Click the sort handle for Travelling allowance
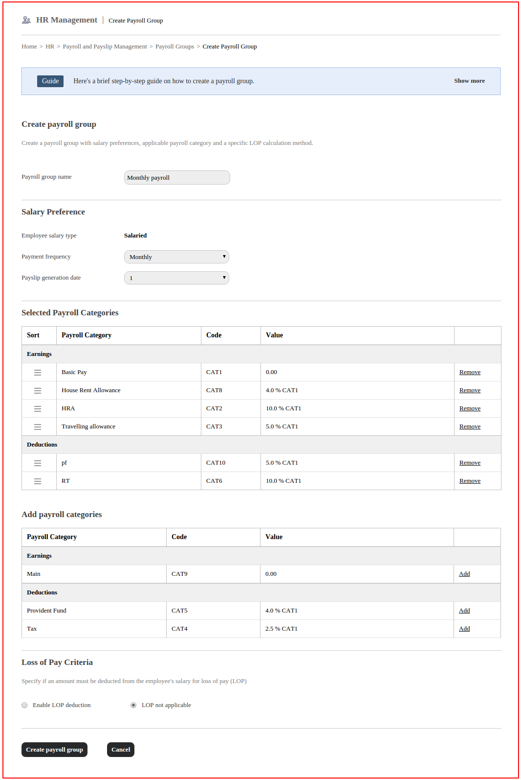The width and height of the screenshot is (521, 780). tap(38, 427)
